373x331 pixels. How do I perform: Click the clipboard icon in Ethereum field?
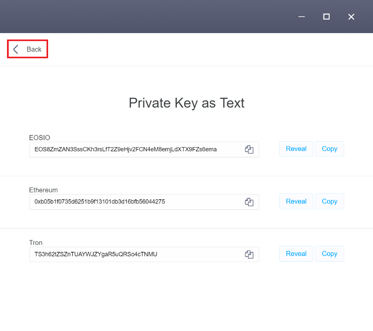point(249,202)
